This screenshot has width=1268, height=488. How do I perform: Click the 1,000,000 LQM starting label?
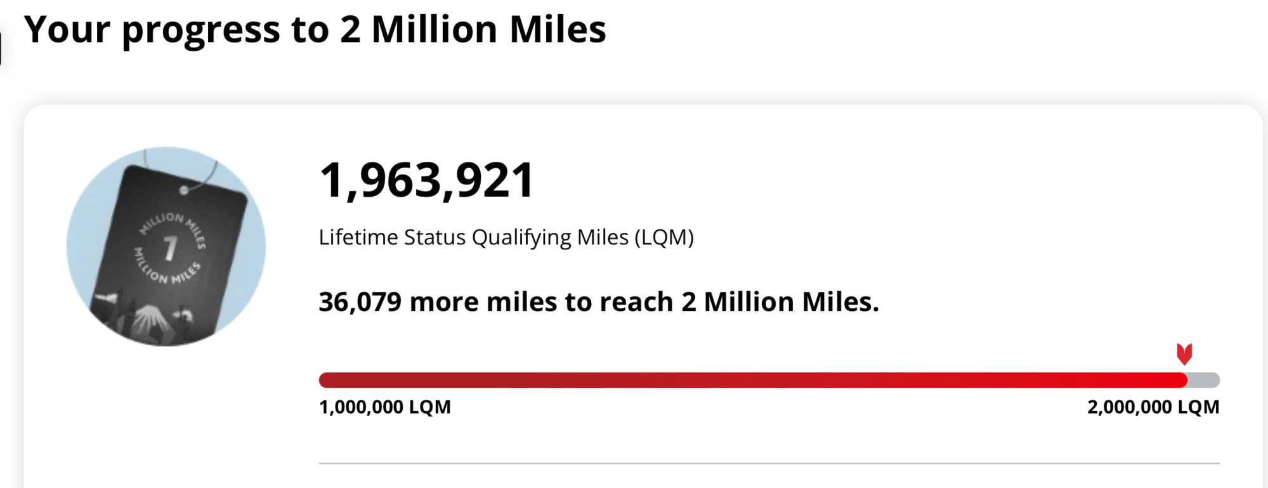tap(385, 406)
